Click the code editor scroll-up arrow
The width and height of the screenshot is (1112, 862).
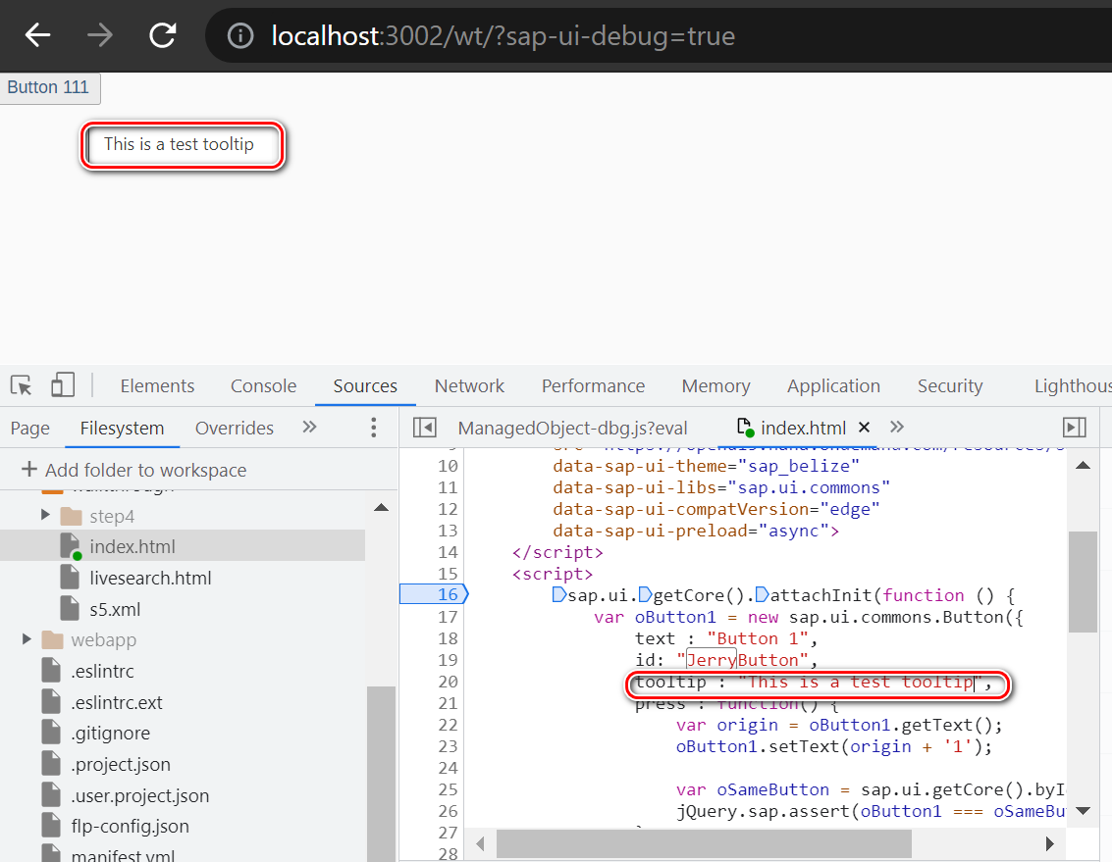coord(1083,465)
